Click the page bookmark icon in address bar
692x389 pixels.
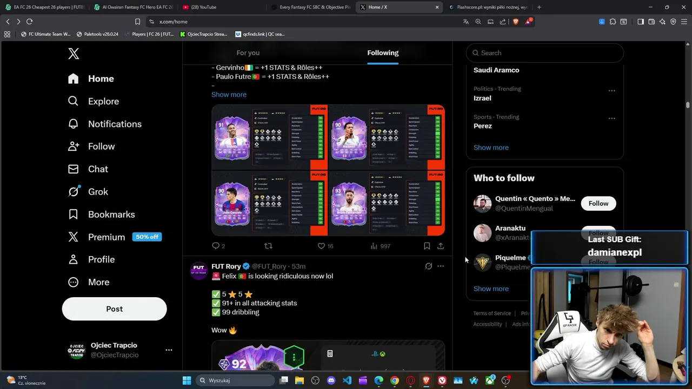[x=137, y=22]
